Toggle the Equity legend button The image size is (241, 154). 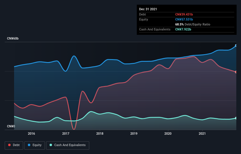[x=35, y=145]
